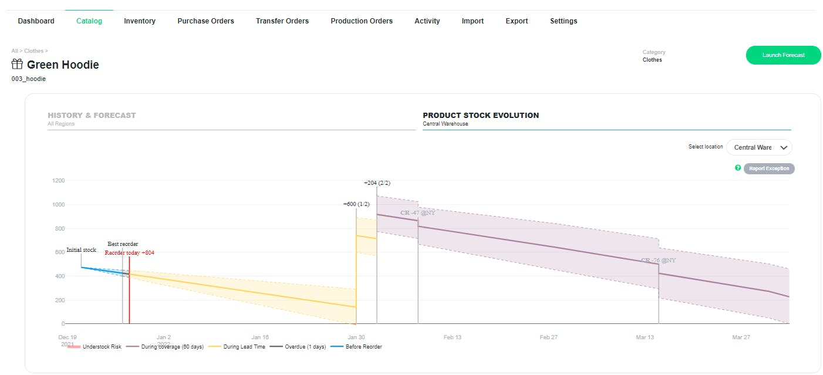Click the red Reorder today +804 marker
The height and width of the screenshot is (375, 823).
tap(130, 253)
